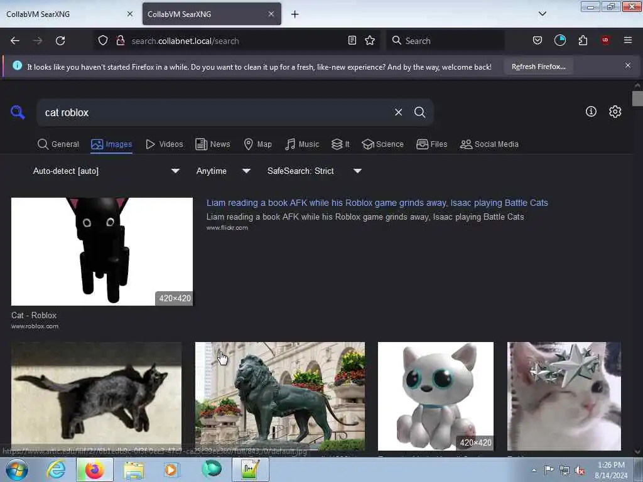
Task: Close the first CollabVM SearXNG tab
Action: point(130,14)
